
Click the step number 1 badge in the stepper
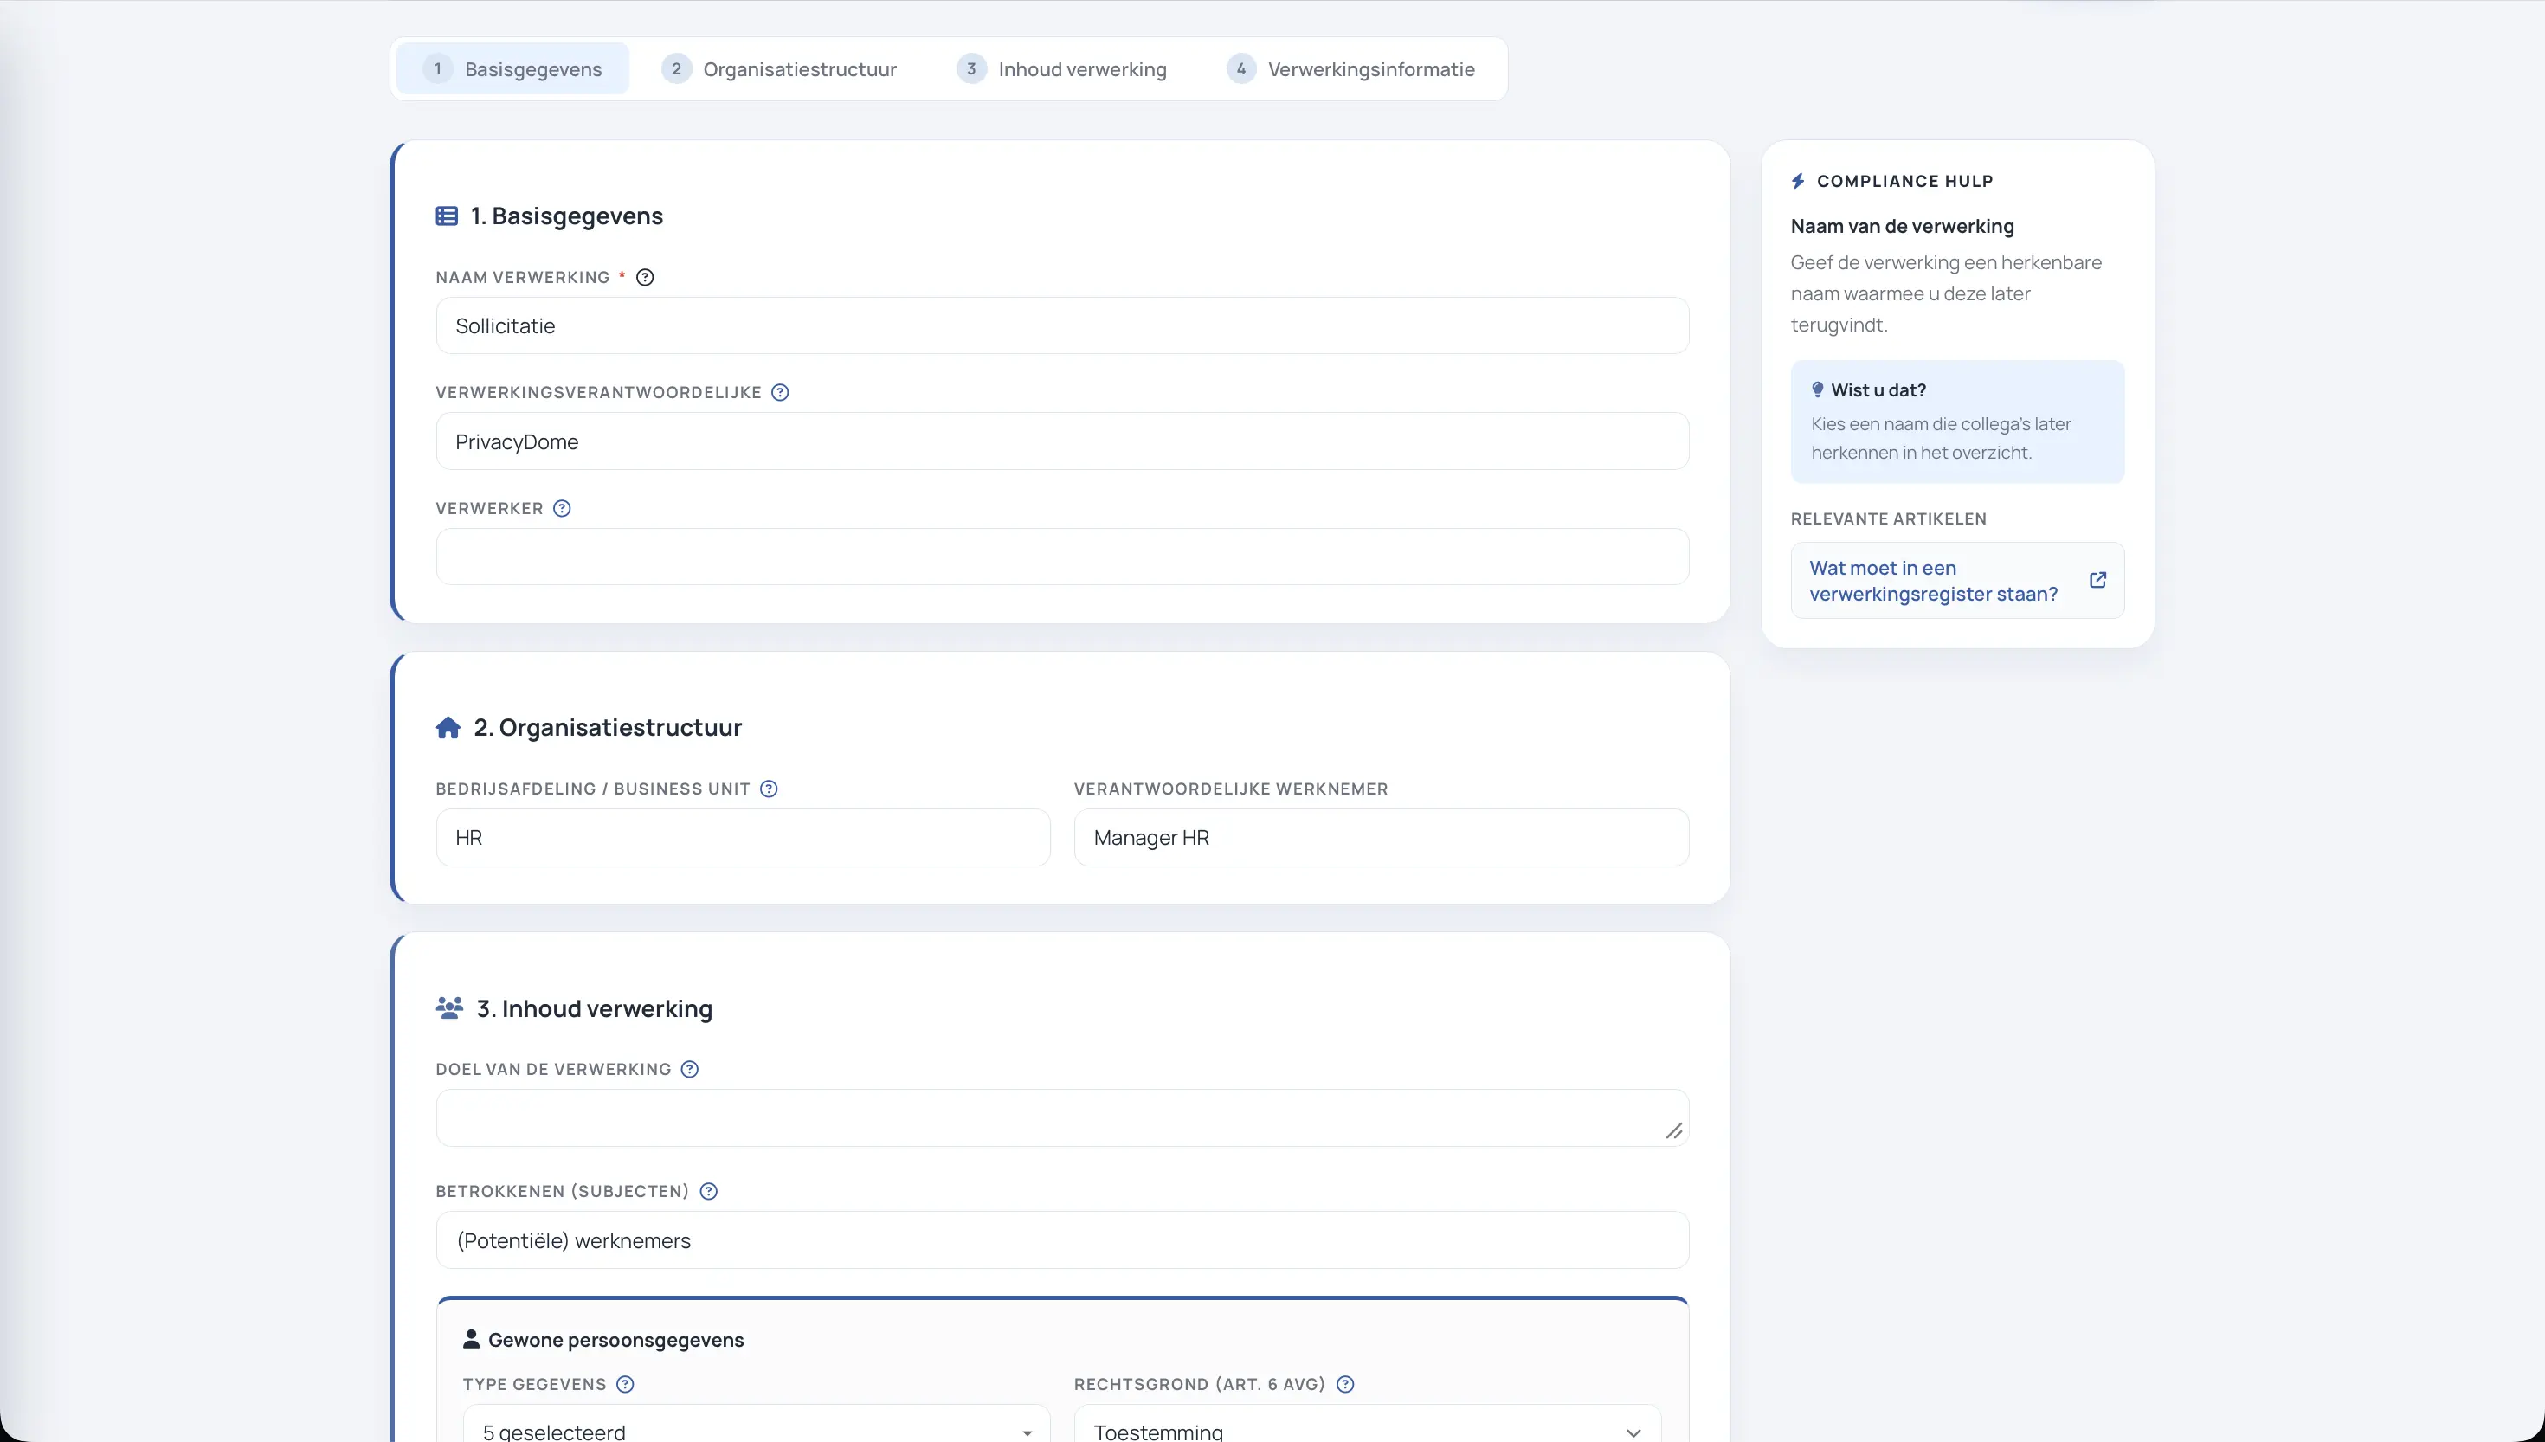[x=438, y=68]
